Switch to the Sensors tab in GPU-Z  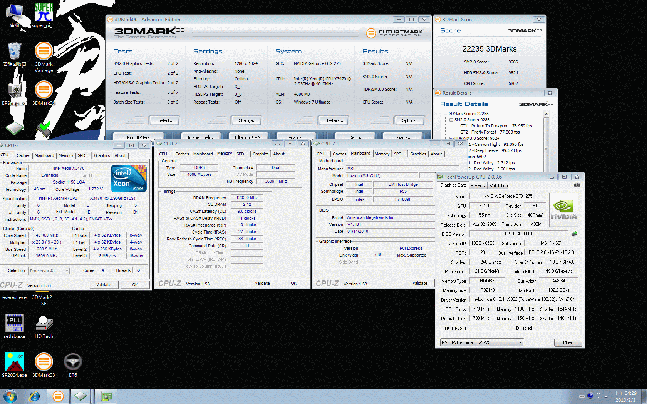point(478,186)
